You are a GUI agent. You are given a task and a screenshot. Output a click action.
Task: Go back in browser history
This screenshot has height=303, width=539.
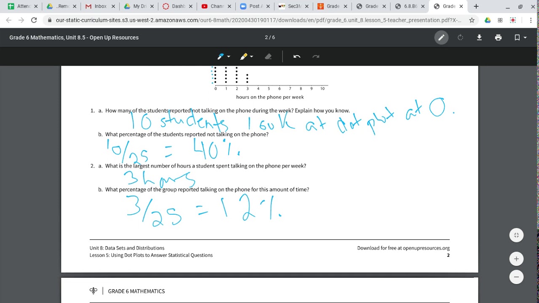(x=9, y=20)
